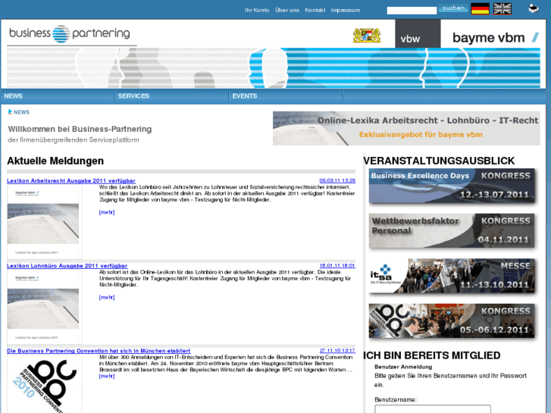The image size is (551, 413).
Task: Click the VERANSTALTUNGSAUSBLICK heading
Action: 439,161
